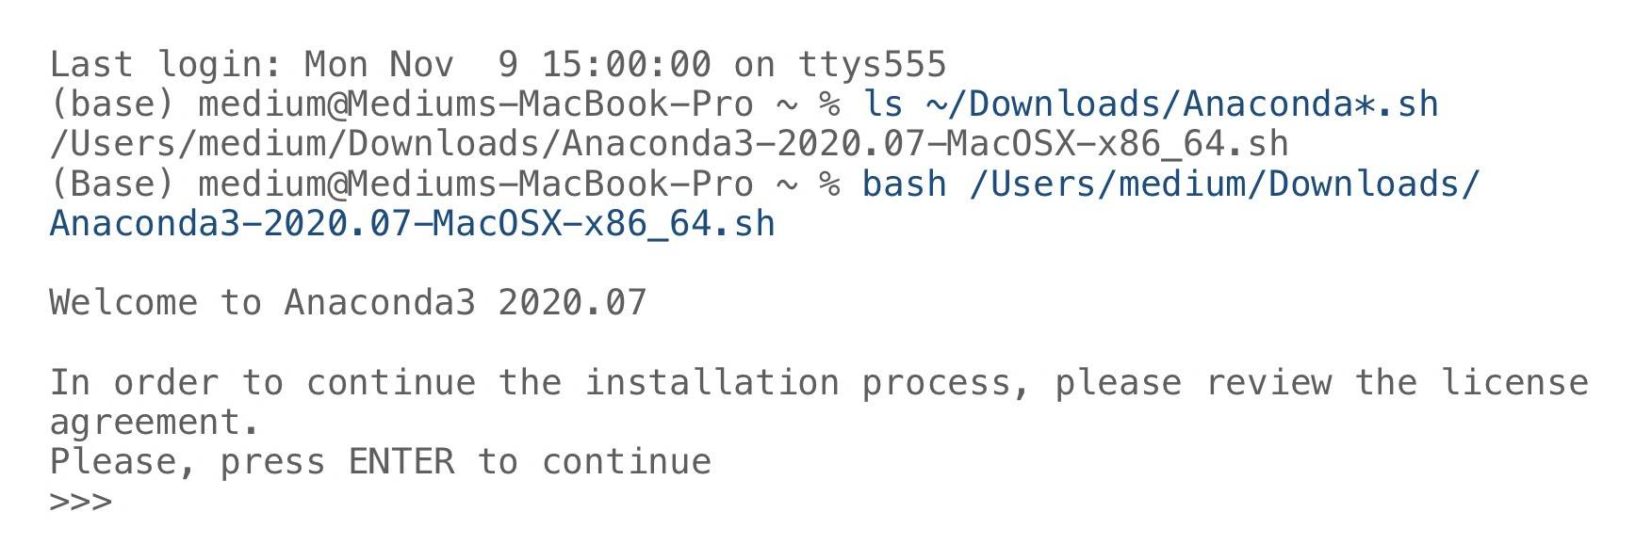Click 'medium@Mediums-MacBook-Pro' on the first prompt
1652x560 pixels.
(x=476, y=104)
